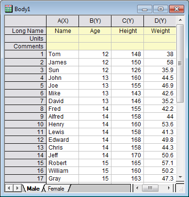Click the Body1 worksheet window icon
The width and height of the screenshot is (189, 197).
[8, 9]
